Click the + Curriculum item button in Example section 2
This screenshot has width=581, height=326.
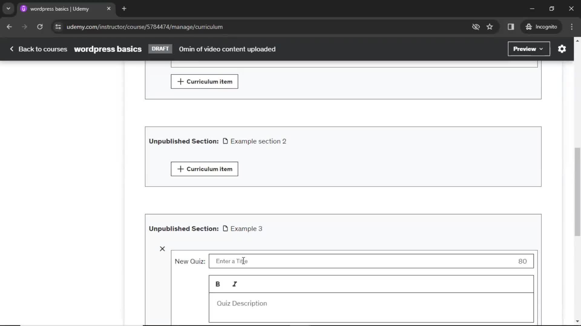(x=205, y=169)
